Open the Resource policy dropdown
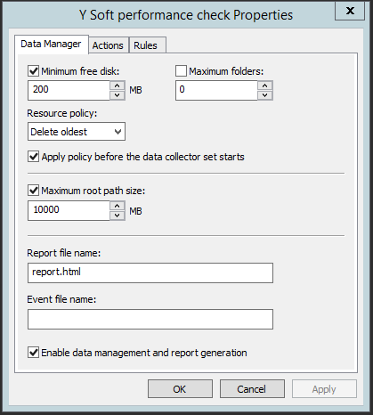The width and height of the screenshot is (373, 415). point(77,132)
